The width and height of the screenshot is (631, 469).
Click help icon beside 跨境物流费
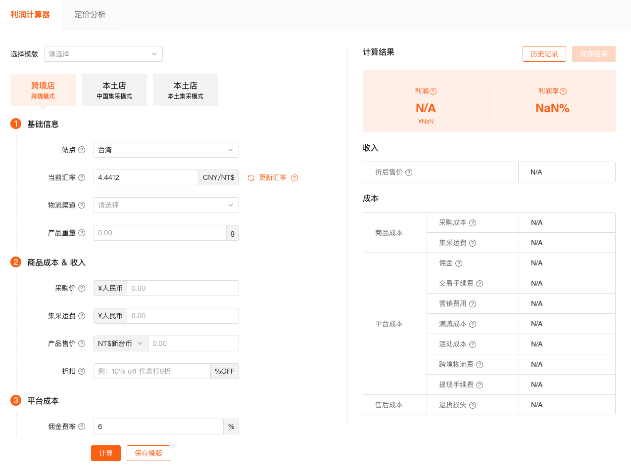480,365
